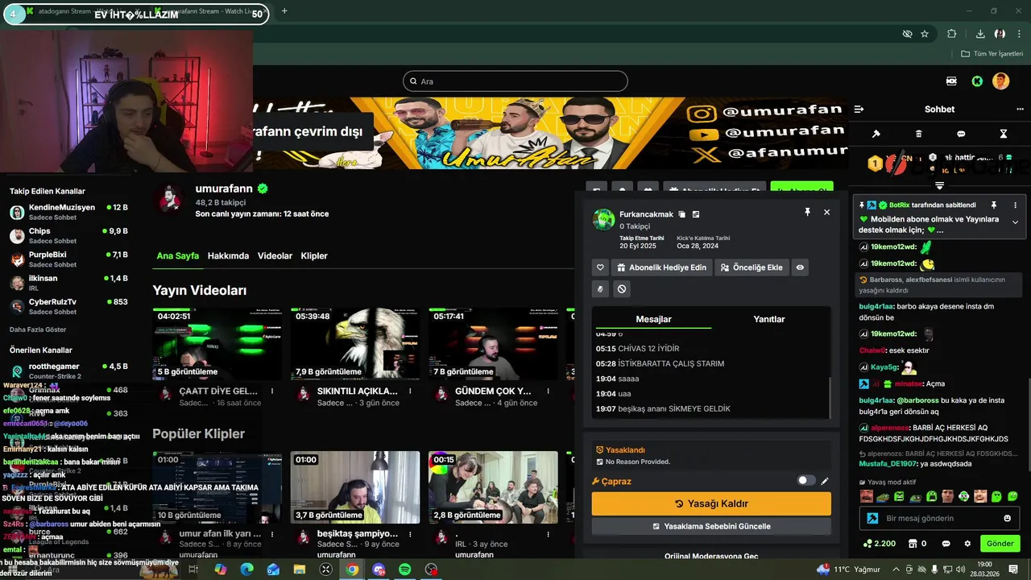Image resolution: width=1031 pixels, height=580 pixels.
Task: Toggle the eye visibility button in user card
Action: pyautogui.click(x=800, y=267)
